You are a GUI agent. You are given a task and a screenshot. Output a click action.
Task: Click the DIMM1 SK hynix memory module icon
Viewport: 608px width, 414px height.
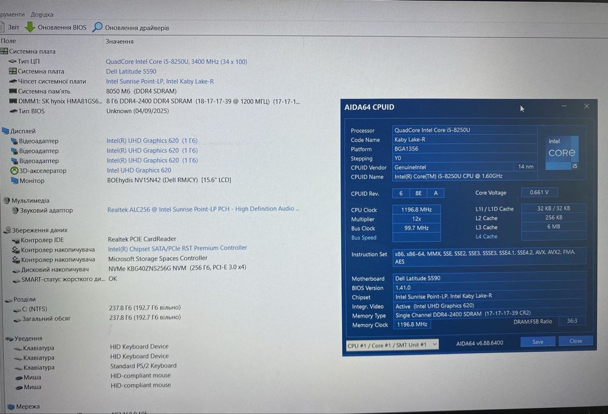click(x=13, y=101)
